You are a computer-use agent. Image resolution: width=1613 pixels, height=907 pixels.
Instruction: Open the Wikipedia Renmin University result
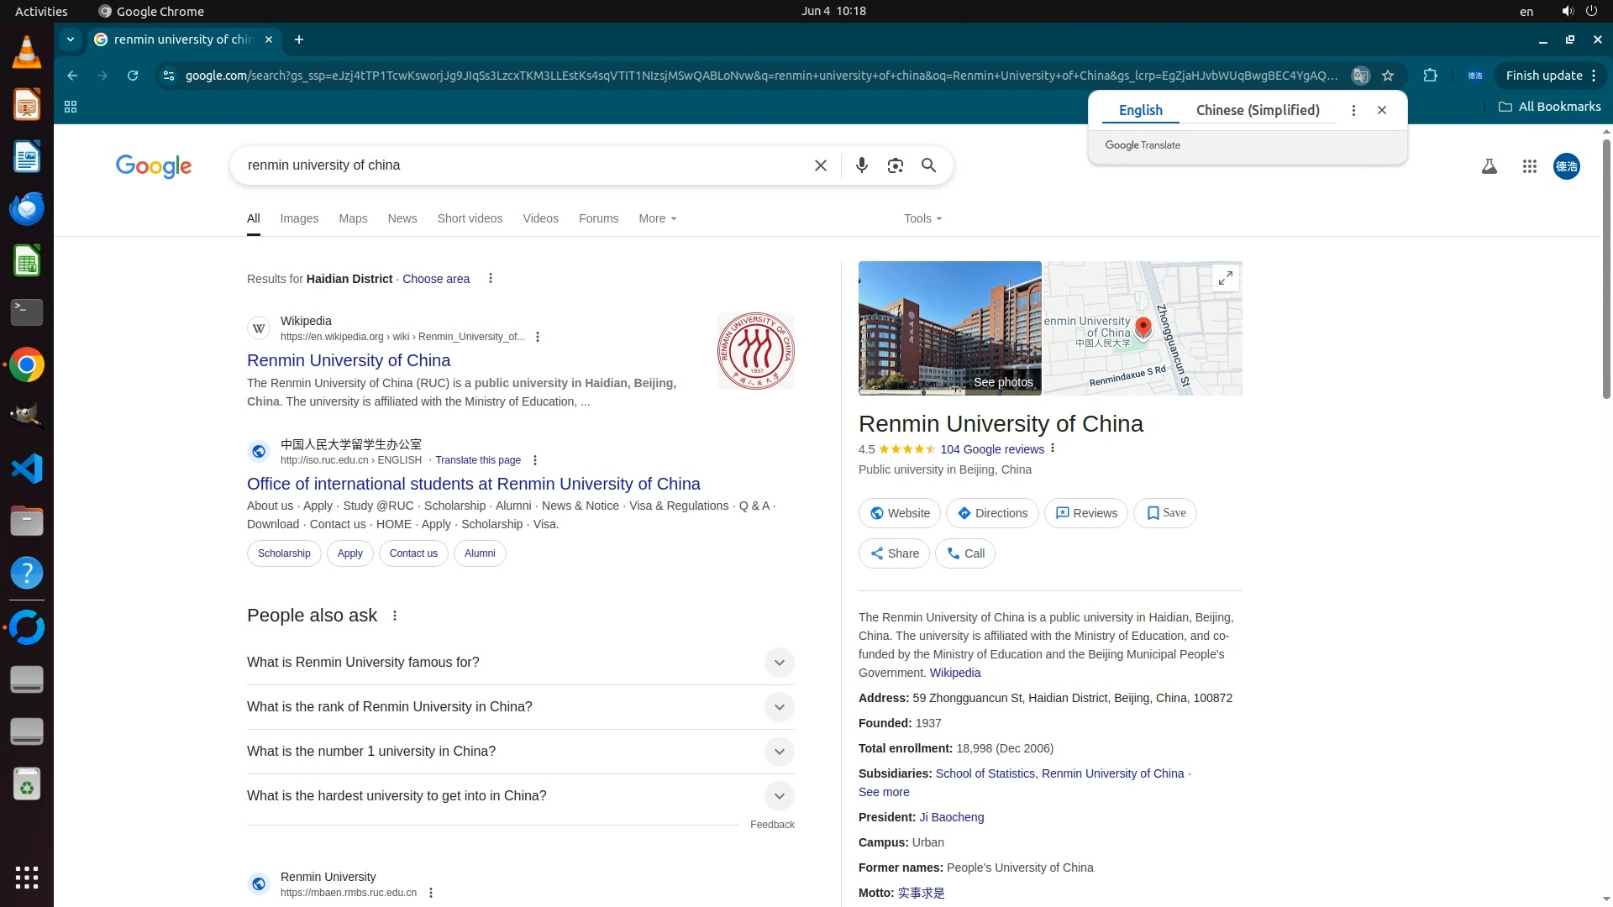tap(349, 360)
